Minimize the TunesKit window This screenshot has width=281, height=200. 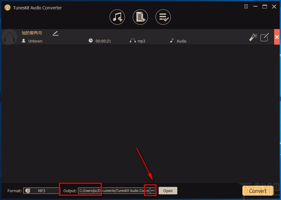point(255,7)
